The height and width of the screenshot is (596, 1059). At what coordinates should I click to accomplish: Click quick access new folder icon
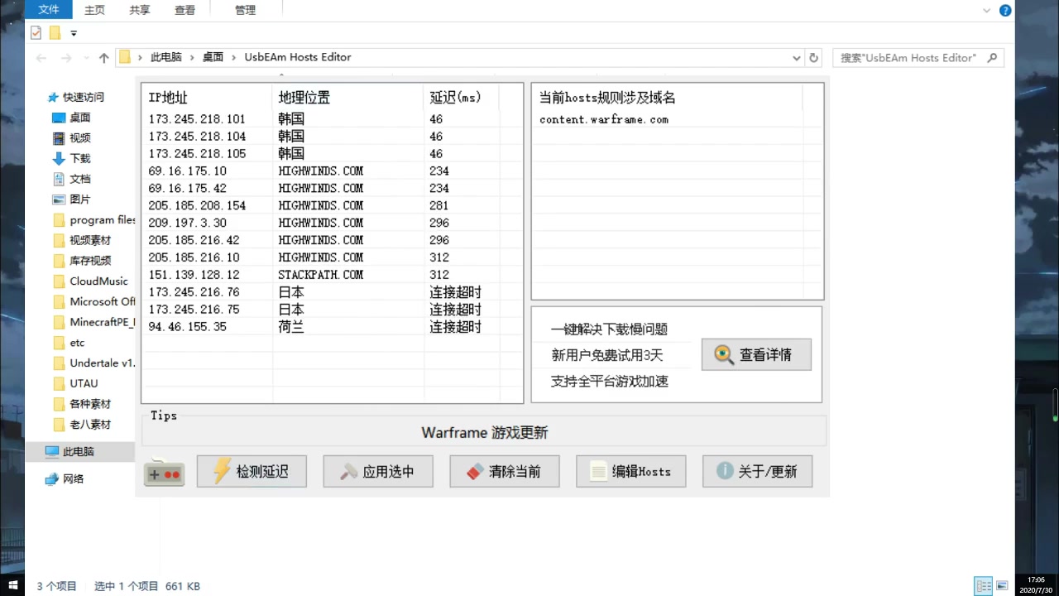(x=55, y=33)
